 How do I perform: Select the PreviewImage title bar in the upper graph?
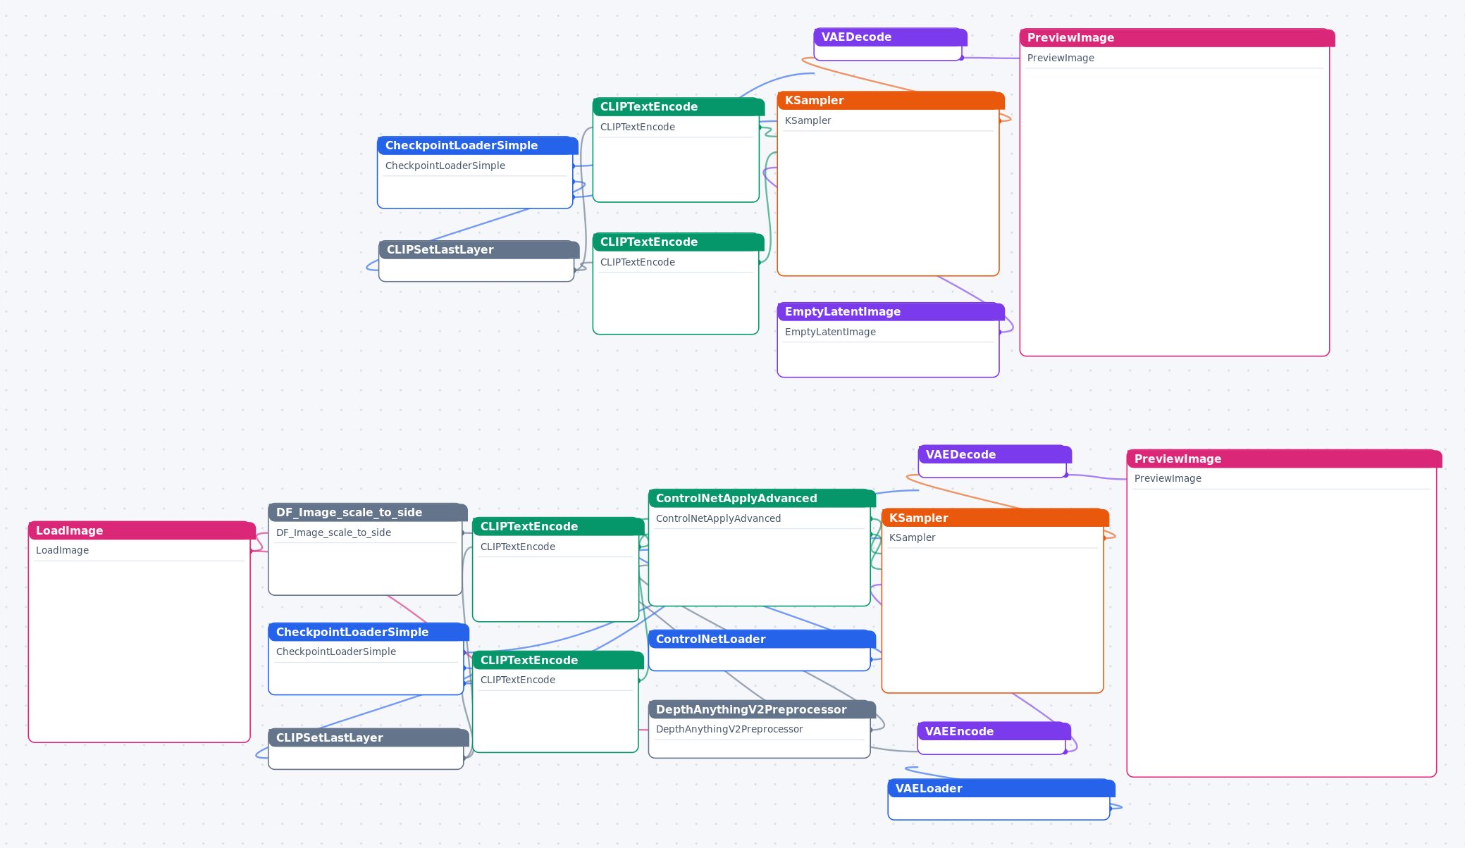[x=1177, y=37]
